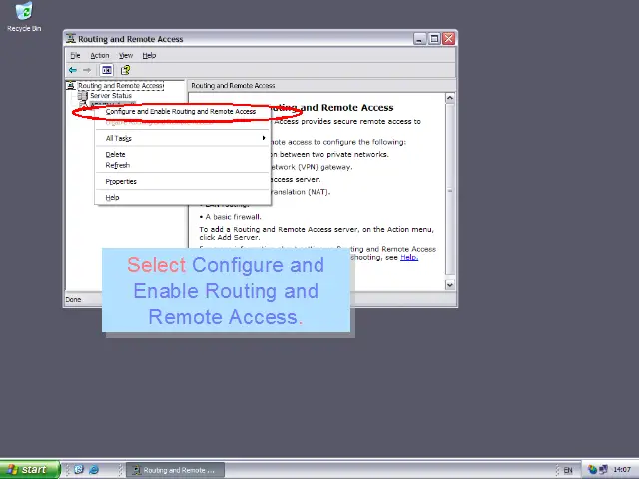Screen dimensions: 639x479
Task: Open the File menu
Action: pos(75,55)
